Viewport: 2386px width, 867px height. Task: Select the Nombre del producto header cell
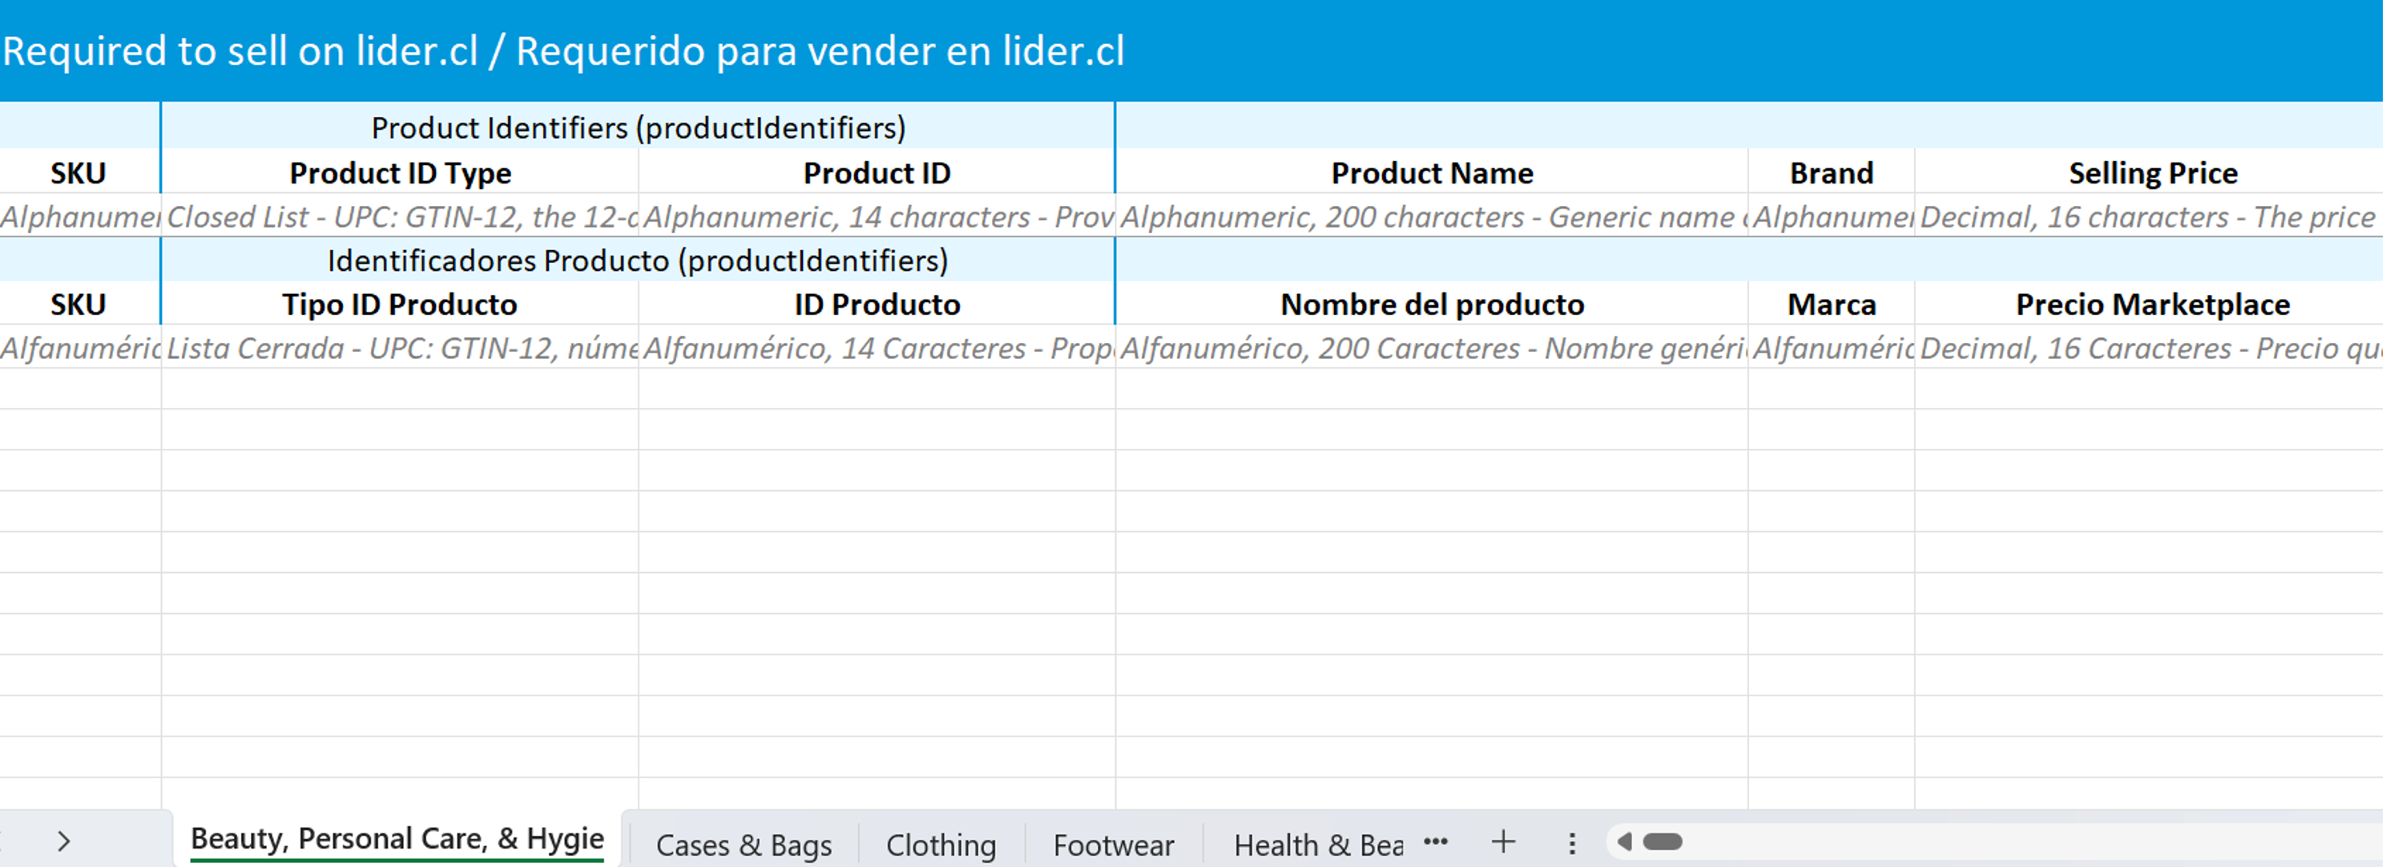[1432, 304]
